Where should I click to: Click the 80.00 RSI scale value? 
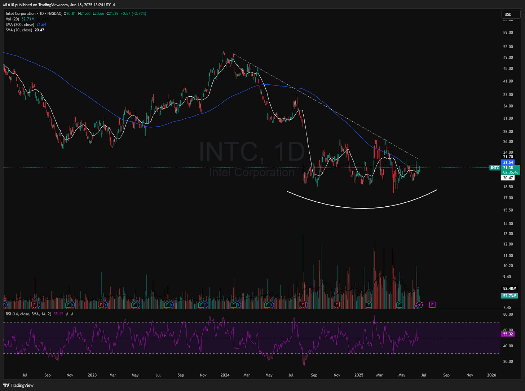coord(508,315)
